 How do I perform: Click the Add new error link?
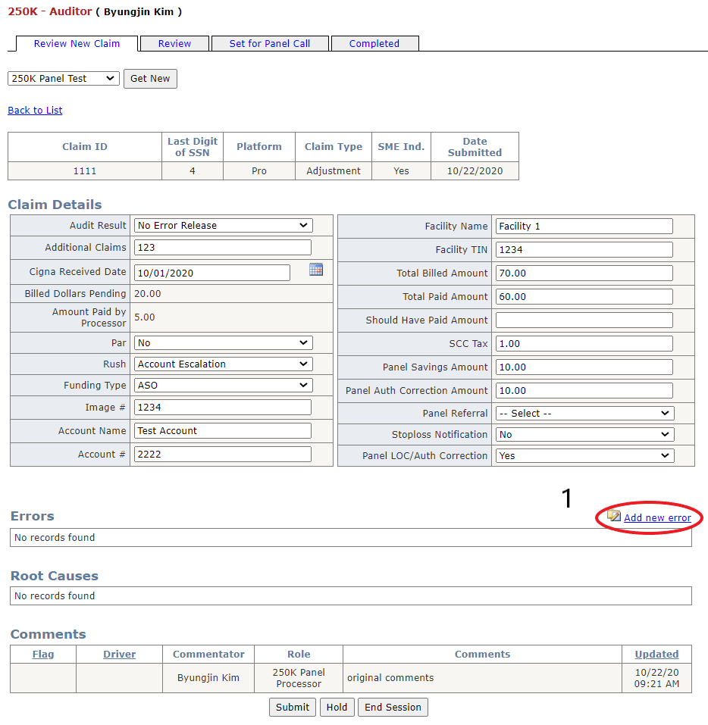click(x=657, y=518)
